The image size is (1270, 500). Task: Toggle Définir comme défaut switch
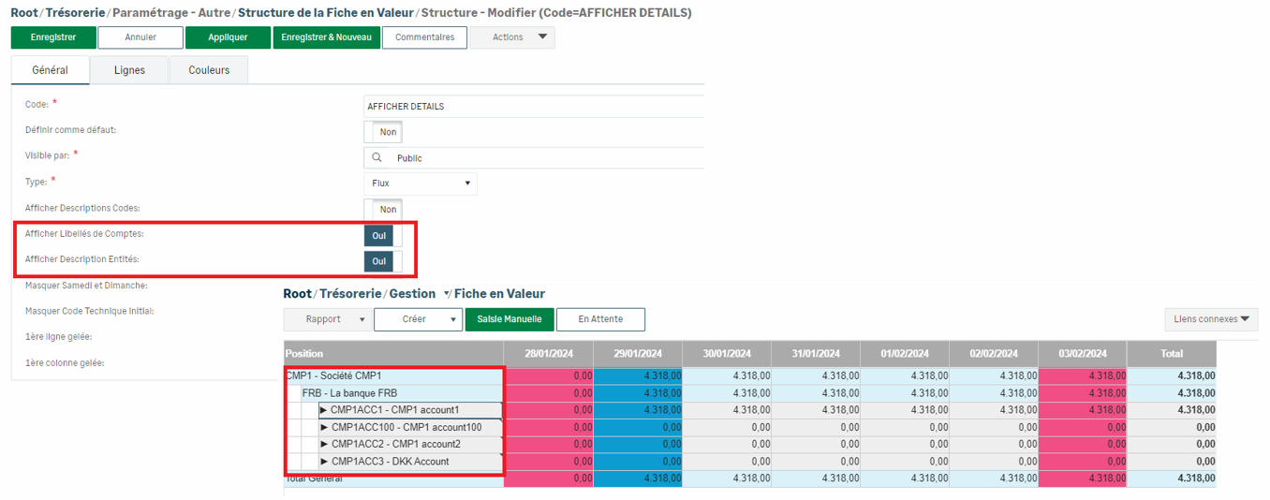point(382,132)
